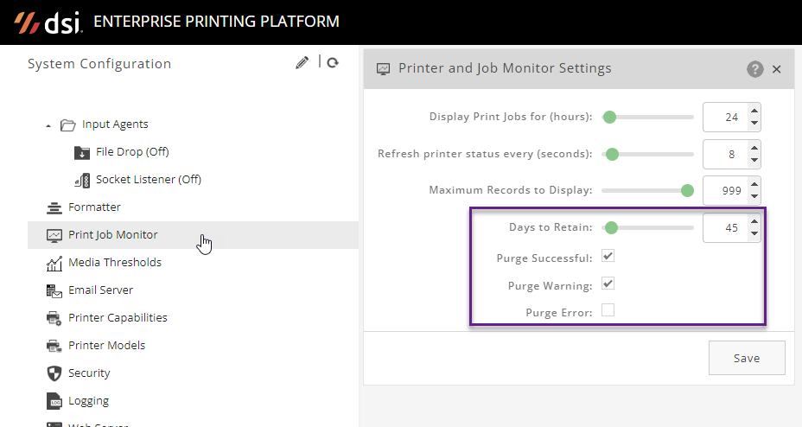Click the Save button
The image size is (802, 427).
tap(747, 358)
